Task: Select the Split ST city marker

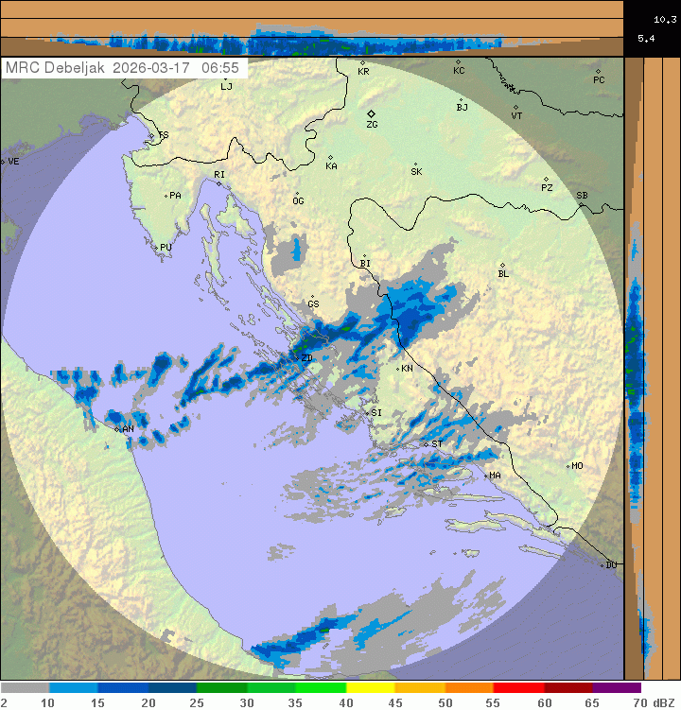Action: pyautogui.click(x=426, y=443)
